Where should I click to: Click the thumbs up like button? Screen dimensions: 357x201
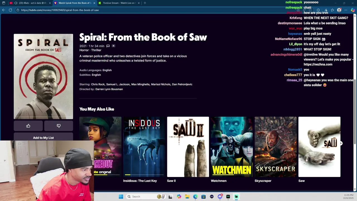pyautogui.click(x=28, y=126)
